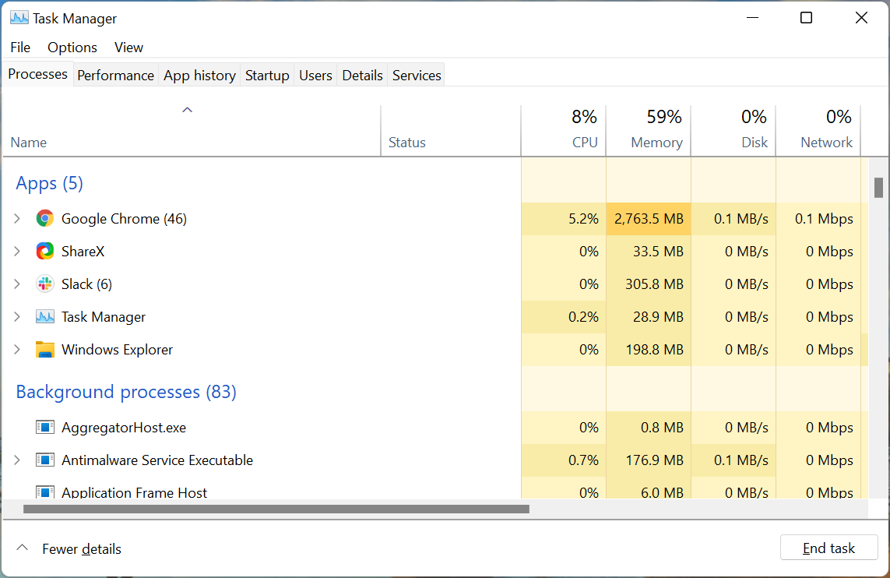Image resolution: width=890 pixels, height=578 pixels.
Task: Switch to the Performance tab
Action: coord(115,75)
